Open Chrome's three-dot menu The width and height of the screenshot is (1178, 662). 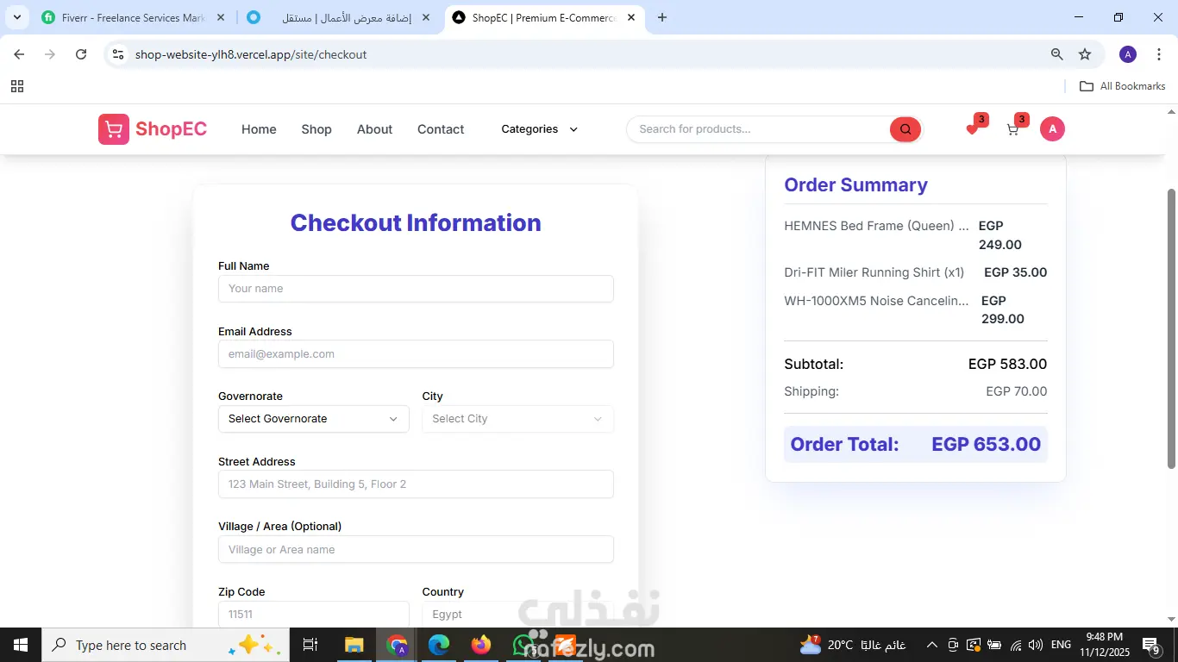tap(1159, 54)
